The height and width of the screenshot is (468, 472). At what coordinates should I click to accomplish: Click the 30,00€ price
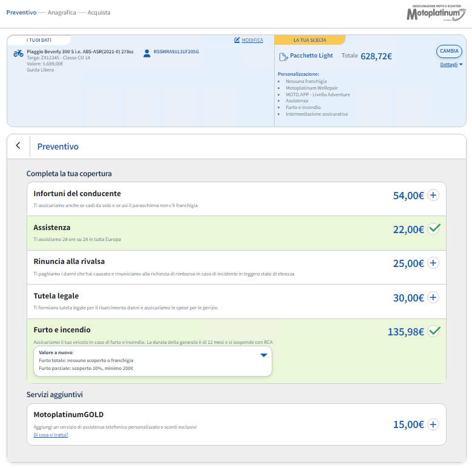point(408,298)
